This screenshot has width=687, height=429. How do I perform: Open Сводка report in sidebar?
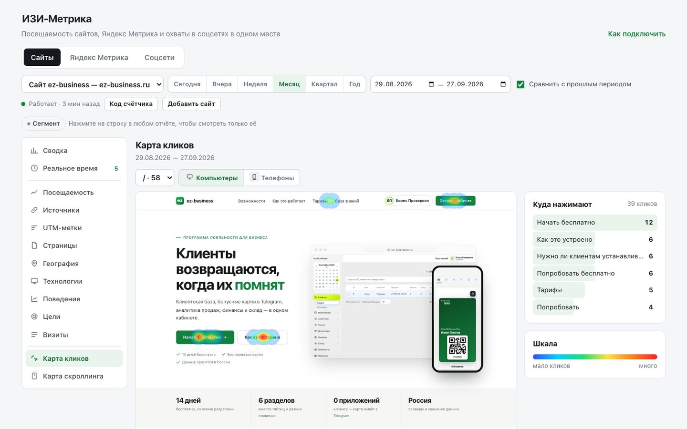click(x=74, y=151)
